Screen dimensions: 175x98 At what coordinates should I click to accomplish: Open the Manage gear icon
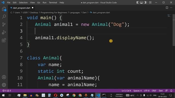[x=4, y=85]
